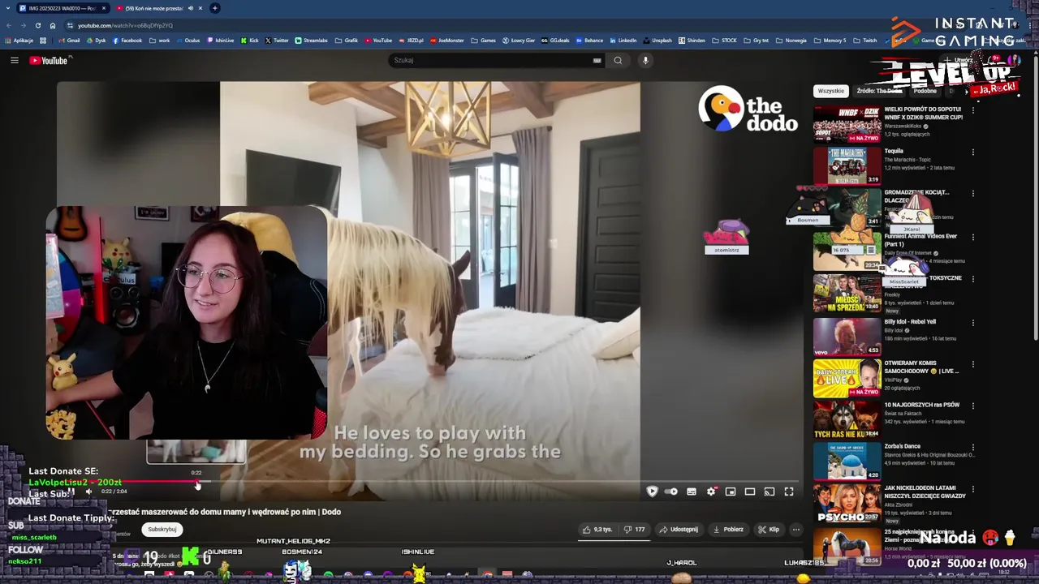The height and width of the screenshot is (584, 1039).
Task: Open a new browser tab
Action: coord(214,8)
